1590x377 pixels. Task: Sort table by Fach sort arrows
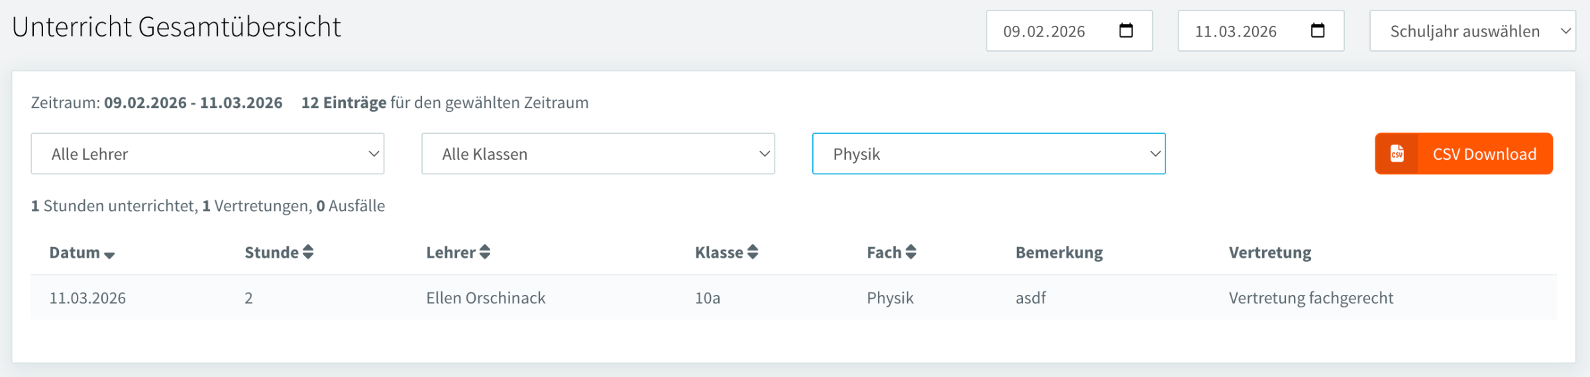click(911, 252)
